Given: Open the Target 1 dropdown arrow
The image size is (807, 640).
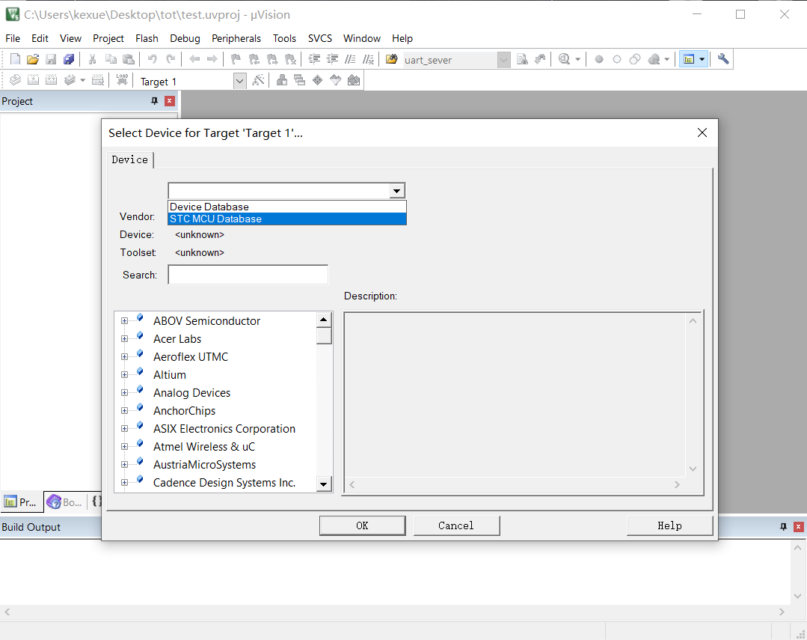Looking at the screenshot, I should [239, 81].
